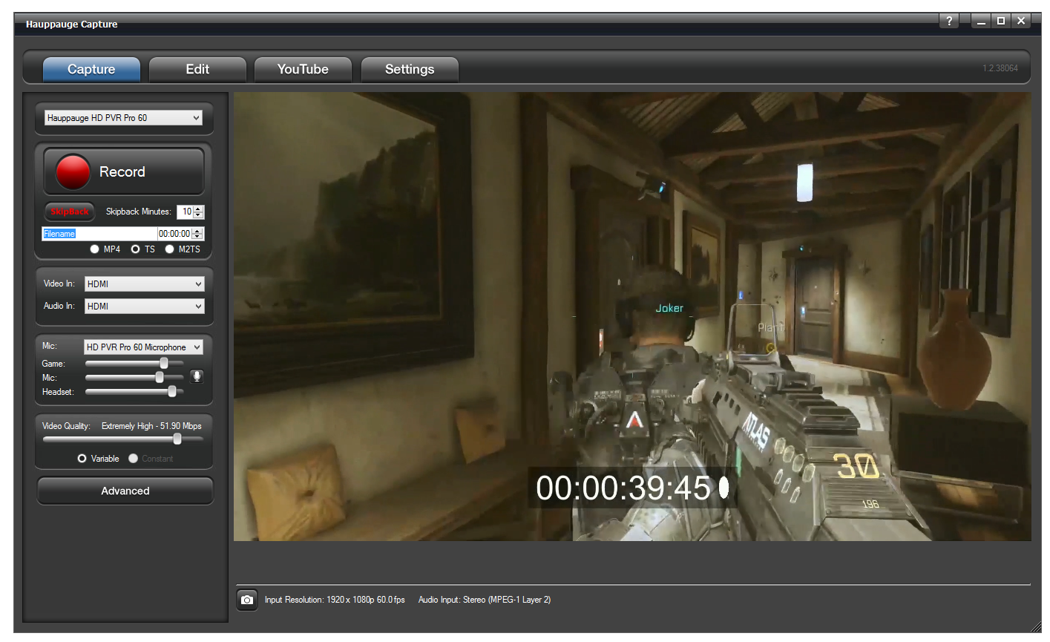Click the Filename text field
This screenshot has height=642, width=1050.
pos(98,234)
